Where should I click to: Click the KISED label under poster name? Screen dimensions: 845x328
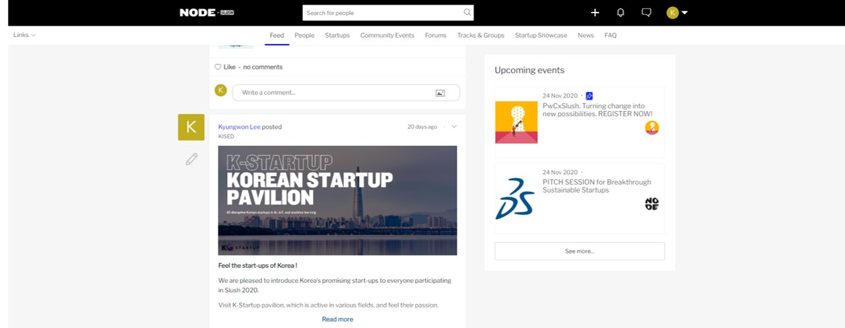pos(226,137)
